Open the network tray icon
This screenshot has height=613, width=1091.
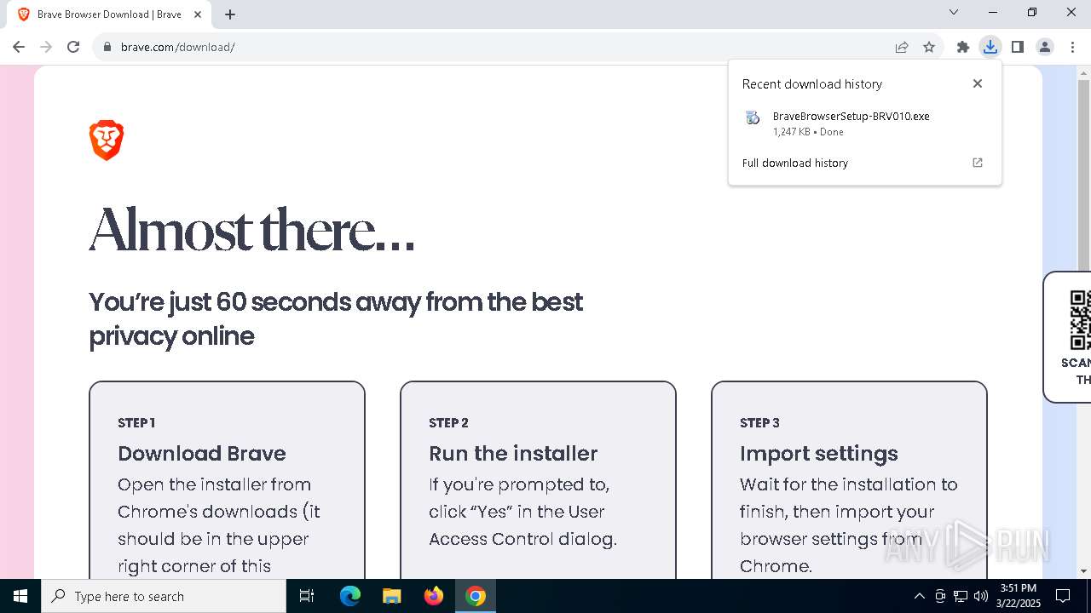point(961,596)
